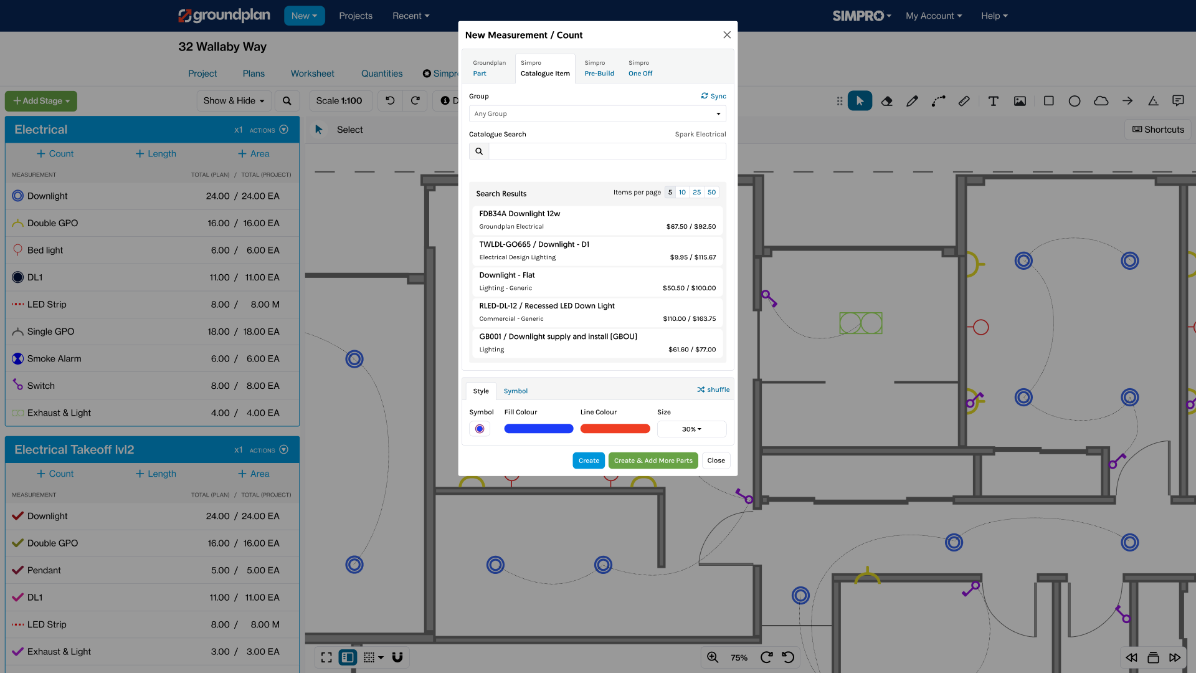Click the redo button in top toolbar
This screenshot has width=1196, height=673.
click(415, 101)
